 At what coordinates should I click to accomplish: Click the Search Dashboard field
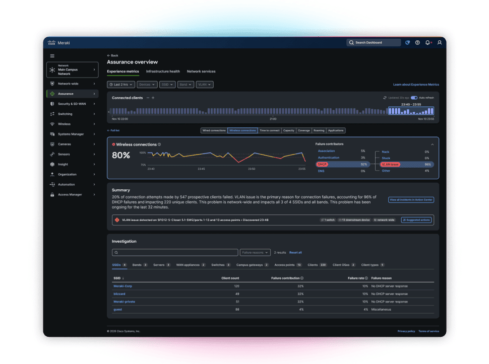coord(374,43)
